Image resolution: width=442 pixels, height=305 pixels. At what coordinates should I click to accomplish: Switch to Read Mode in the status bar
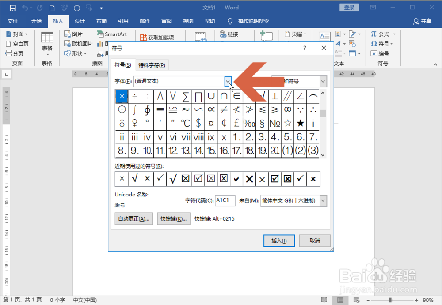pos(324,300)
